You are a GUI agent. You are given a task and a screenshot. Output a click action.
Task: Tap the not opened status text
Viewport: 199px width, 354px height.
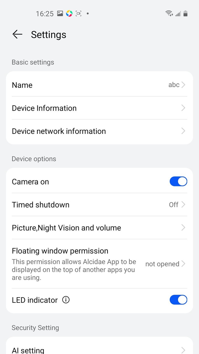[x=162, y=264]
